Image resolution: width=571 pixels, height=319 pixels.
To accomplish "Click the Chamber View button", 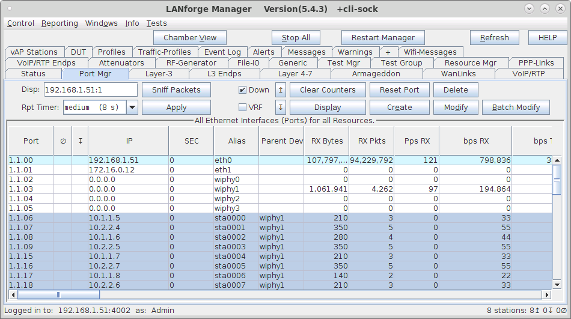I will [190, 37].
